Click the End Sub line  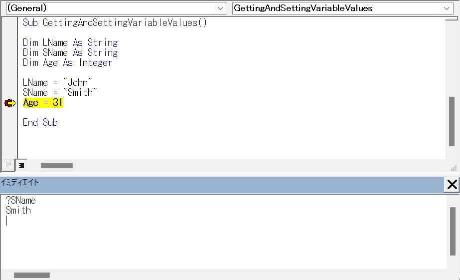tap(40, 123)
